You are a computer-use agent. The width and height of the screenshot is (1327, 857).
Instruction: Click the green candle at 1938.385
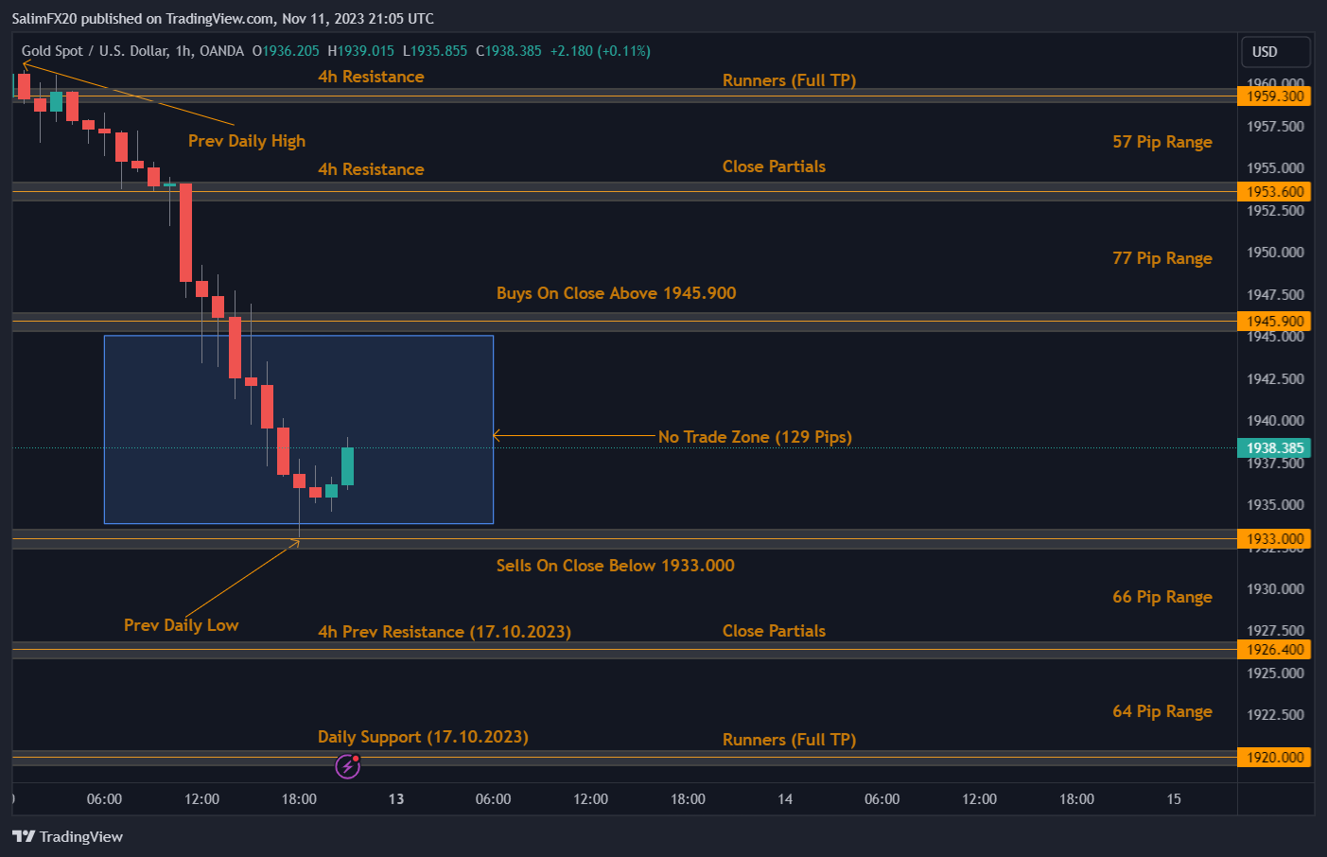(348, 465)
